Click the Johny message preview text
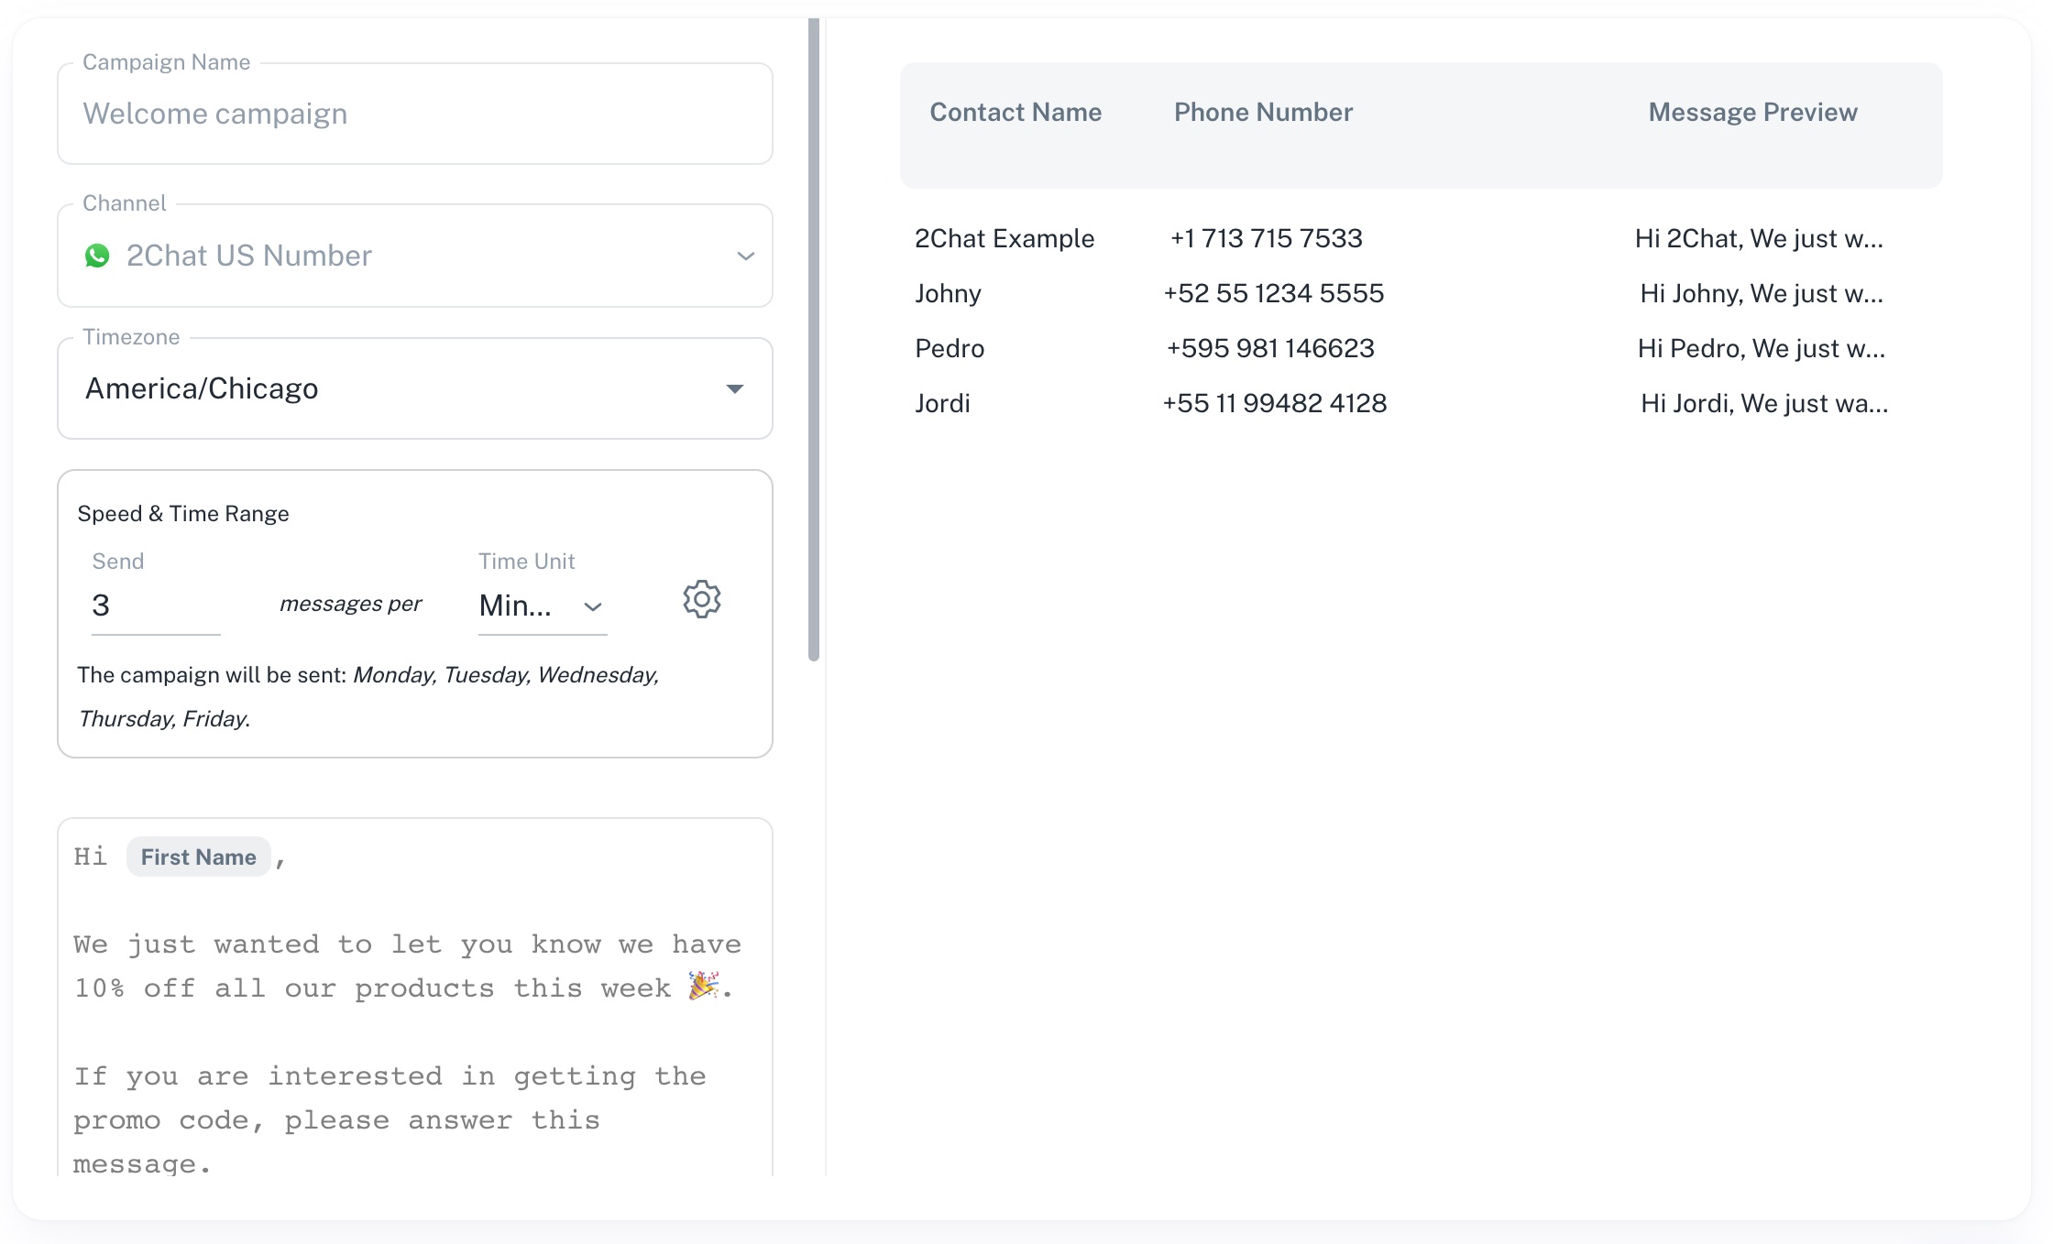2053x1244 pixels. [1762, 294]
